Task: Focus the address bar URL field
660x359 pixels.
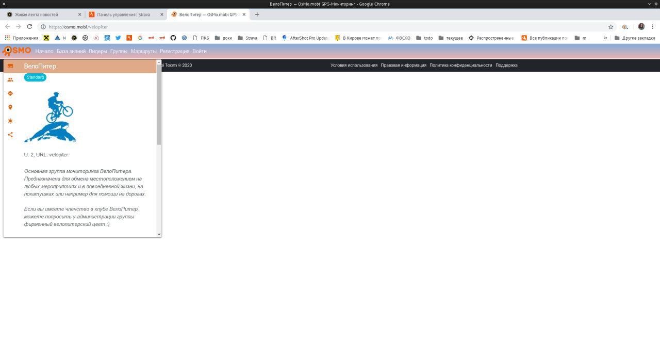Action: (x=325, y=27)
